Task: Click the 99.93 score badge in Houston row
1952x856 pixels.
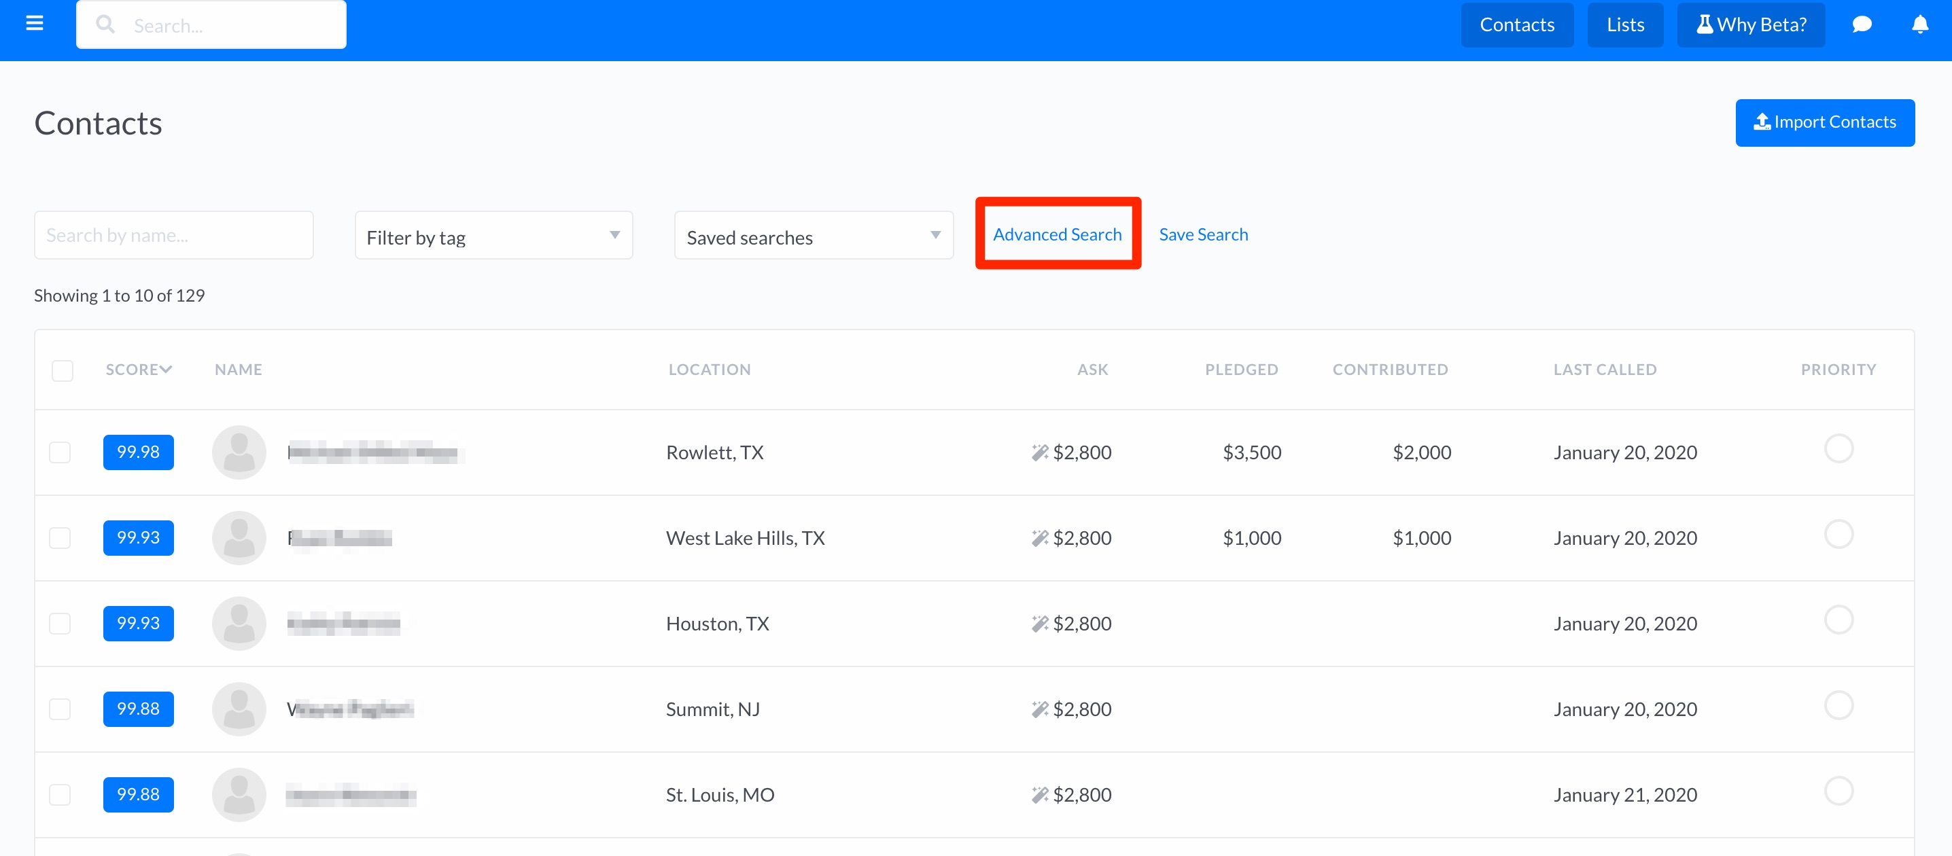Action: pyautogui.click(x=139, y=624)
